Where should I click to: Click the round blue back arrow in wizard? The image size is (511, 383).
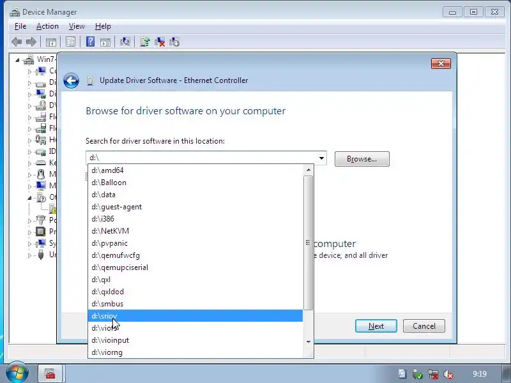tap(71, 80)
